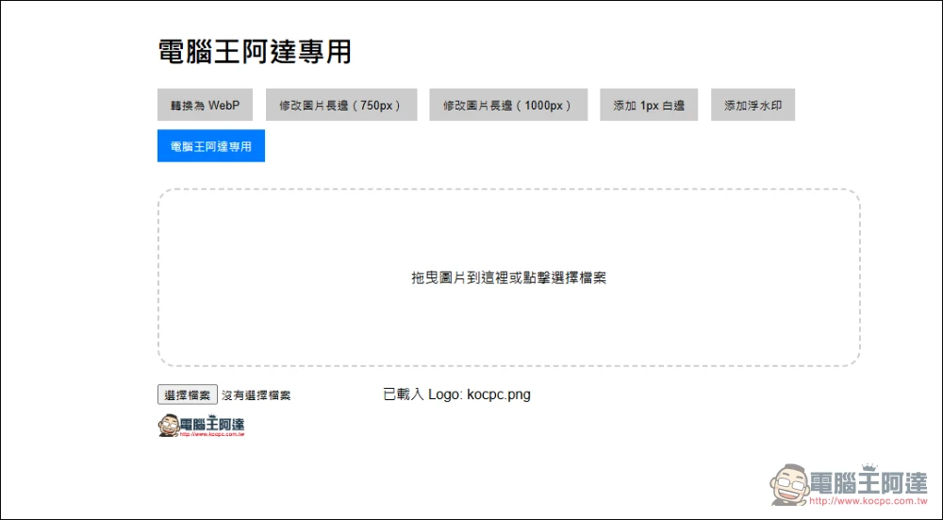The width and height of the screenshot is (943, 520).
Task: Click the dashed image drop zone
Action: coord(509,277)
